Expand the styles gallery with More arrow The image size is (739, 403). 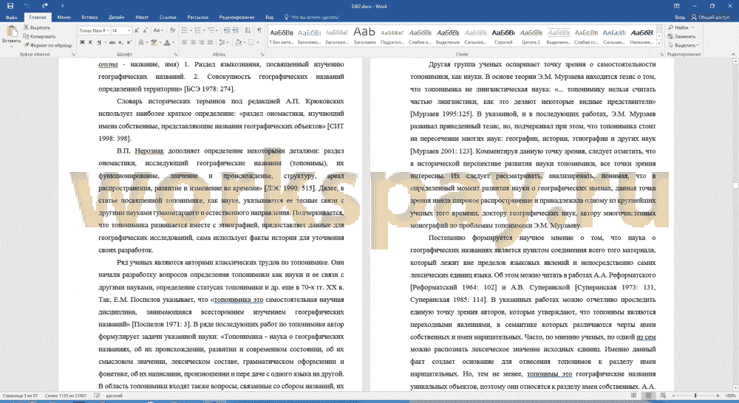659,44
